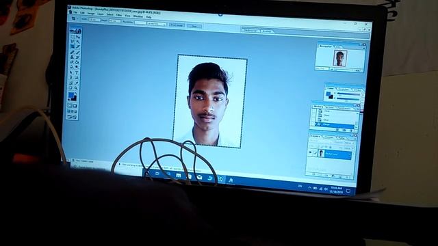Screen dimensions: 438x246
Task: Select the Healing Brush tool
Action: click(x=73, y=52)
